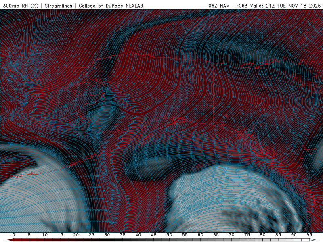Click the 35 tick label on colorbar

(x=123, y=235)
